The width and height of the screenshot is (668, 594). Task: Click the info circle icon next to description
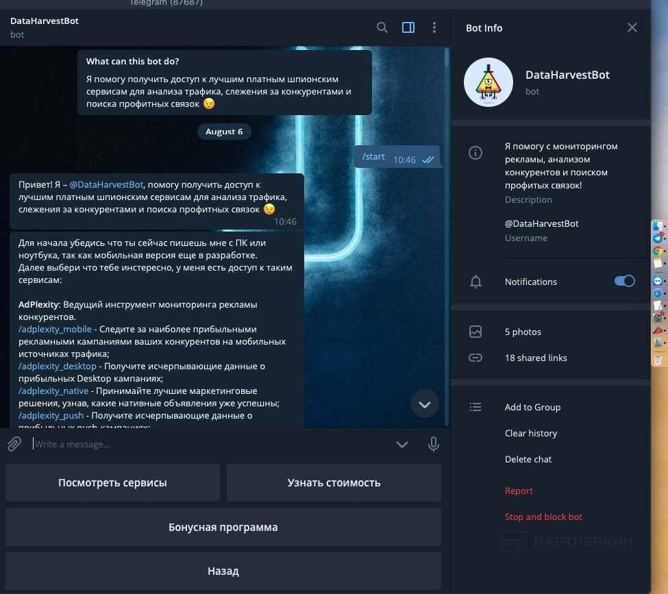point(475,153)
